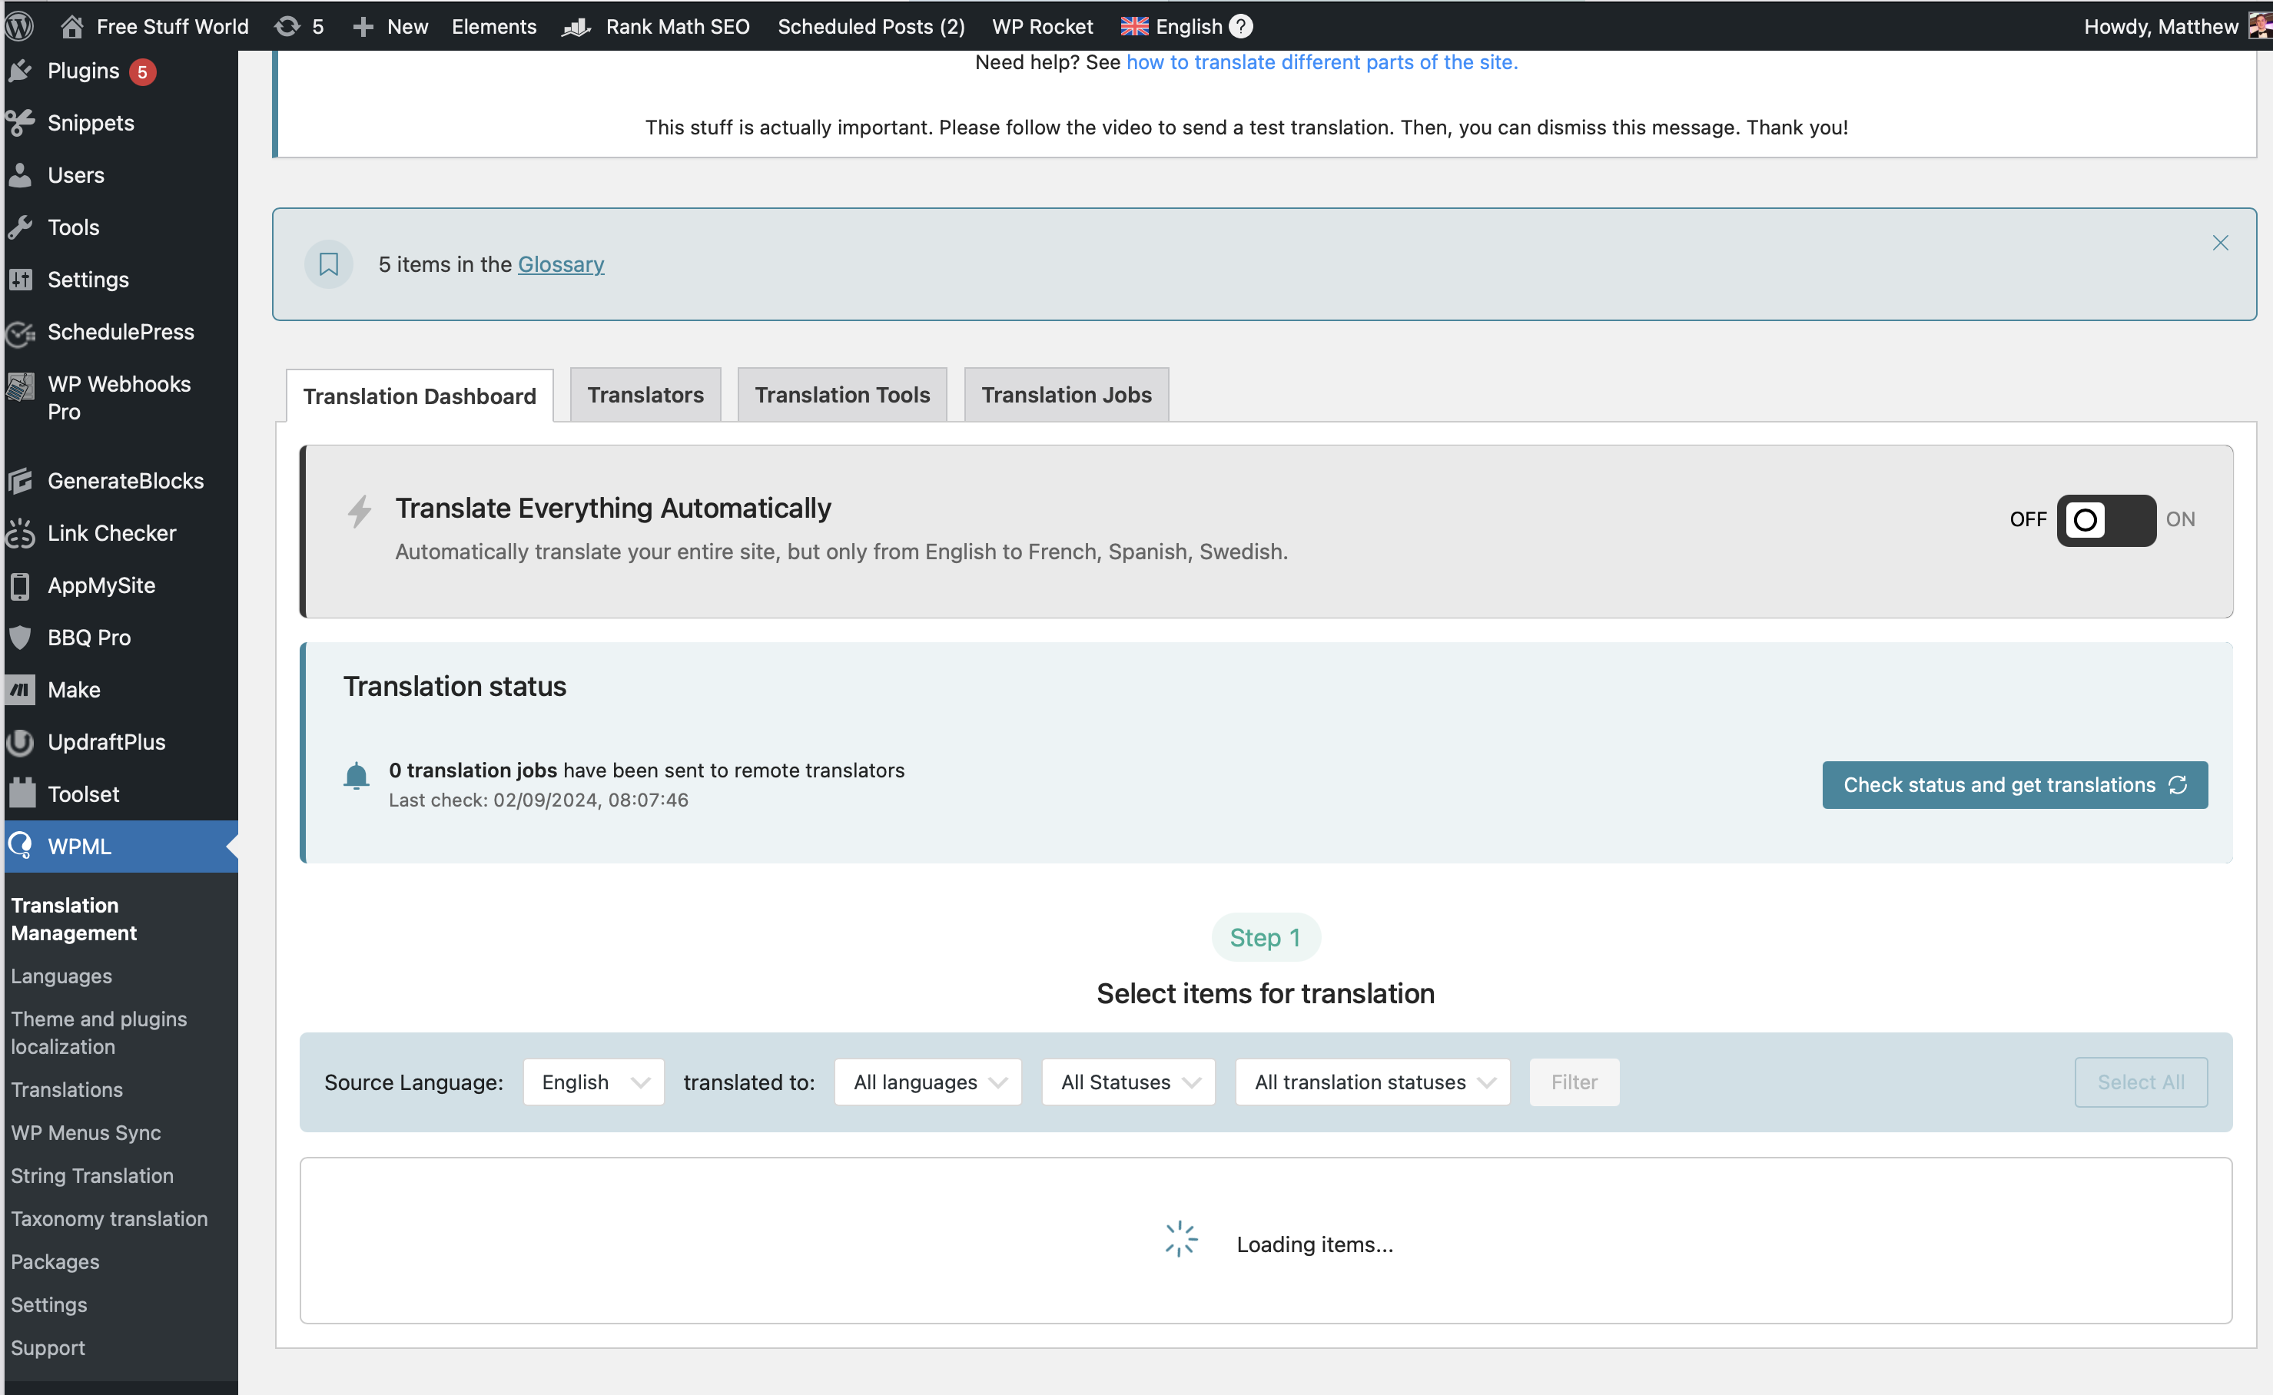This screenshot has width=2273, height=1395.
Task: Open WPML Settings submenu item
Action: pyautogui.click(x=49, y=1304)
